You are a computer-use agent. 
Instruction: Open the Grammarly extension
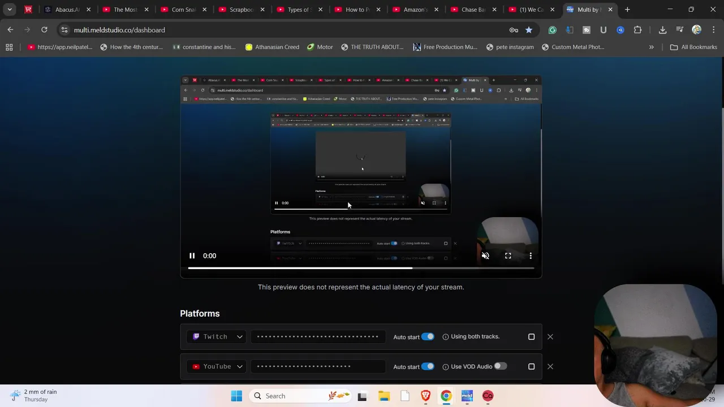pos(553,30)
